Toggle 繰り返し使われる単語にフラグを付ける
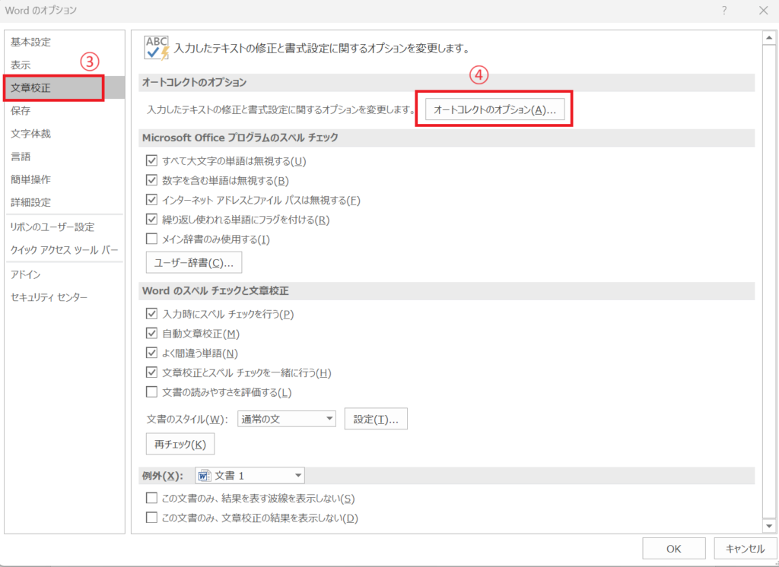This screenshot has height=567, width=779. pyautogui.click(x=151, y=220)
